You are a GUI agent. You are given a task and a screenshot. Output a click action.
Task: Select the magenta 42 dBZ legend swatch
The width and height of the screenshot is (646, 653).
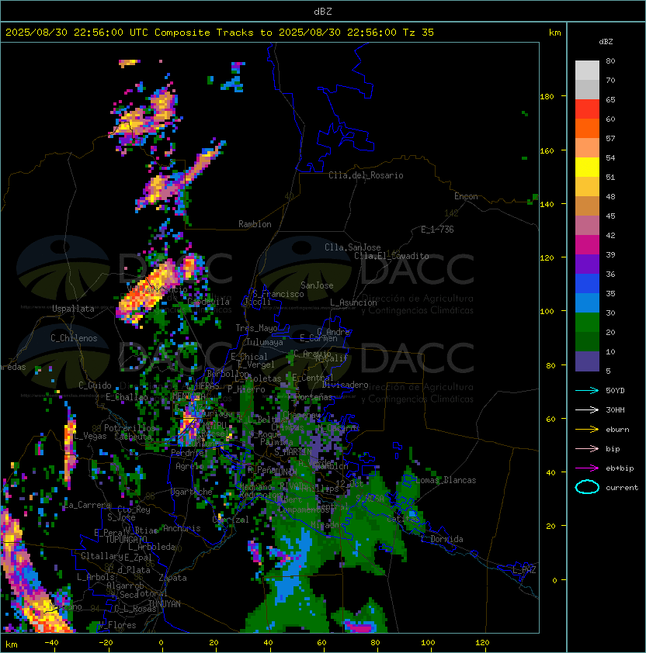(x=587, y=244)
